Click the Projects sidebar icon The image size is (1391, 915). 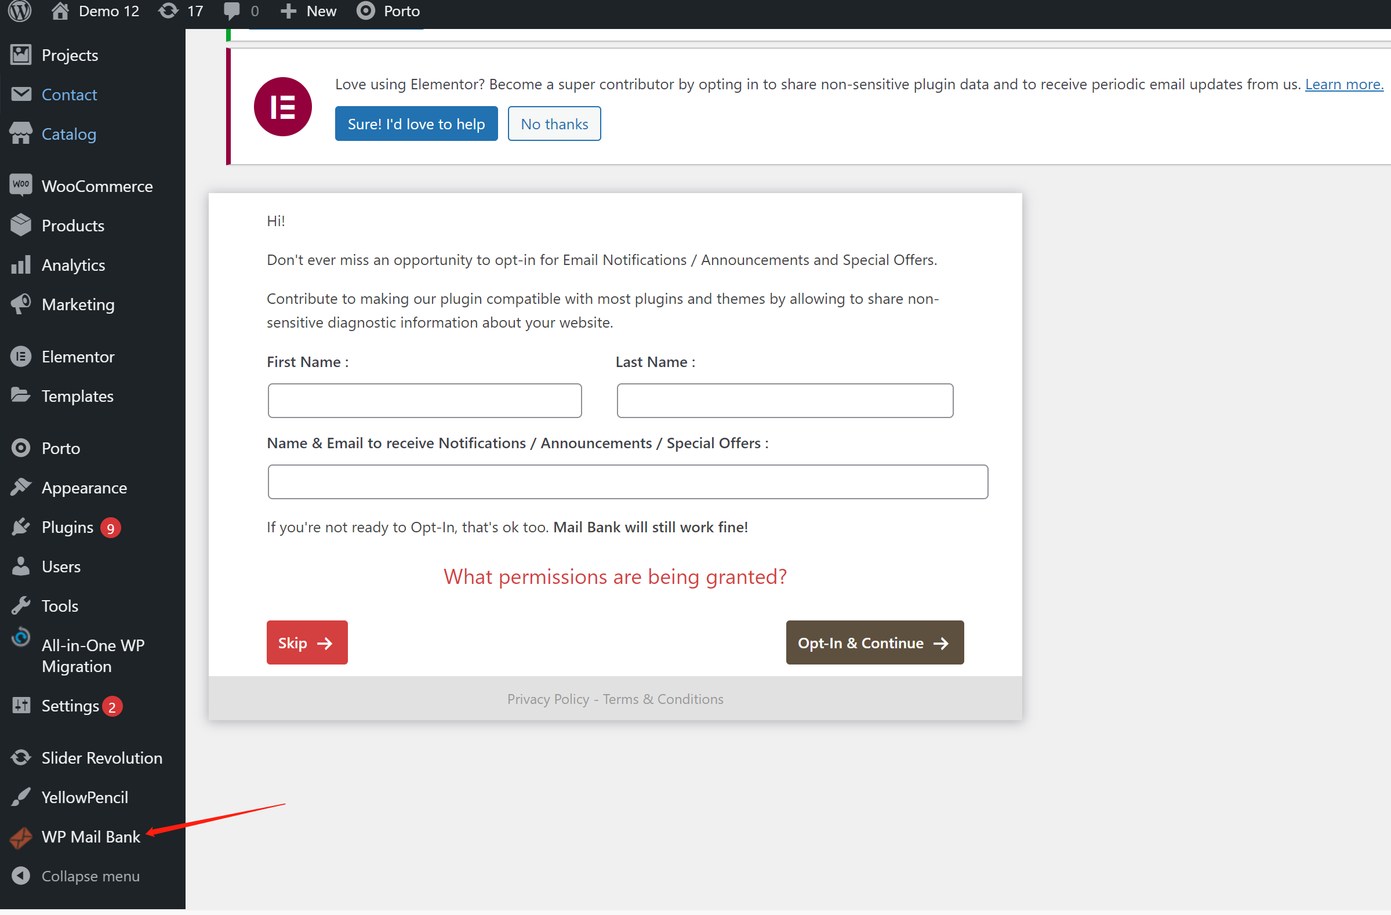21,55
